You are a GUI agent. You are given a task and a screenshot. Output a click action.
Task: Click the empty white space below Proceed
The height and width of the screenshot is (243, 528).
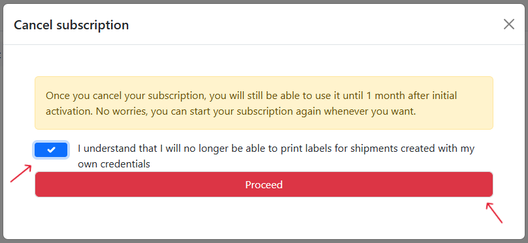click(x=263, y=218)
